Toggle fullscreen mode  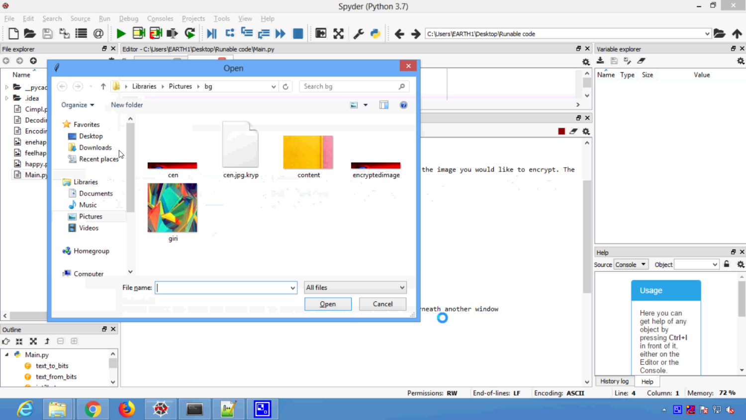pos(339,33)
